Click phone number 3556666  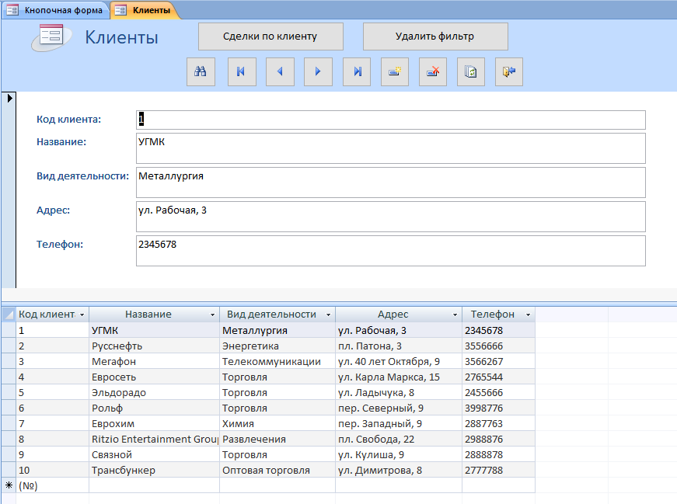pos(499,346)
